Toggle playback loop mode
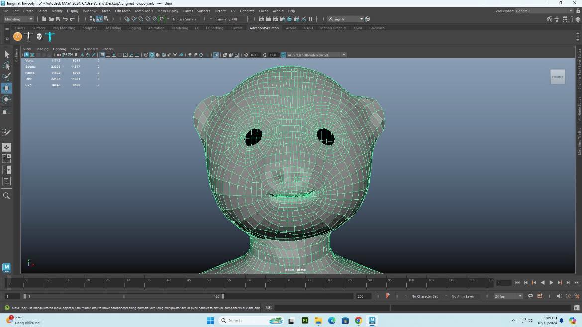 tap(530, 296)
